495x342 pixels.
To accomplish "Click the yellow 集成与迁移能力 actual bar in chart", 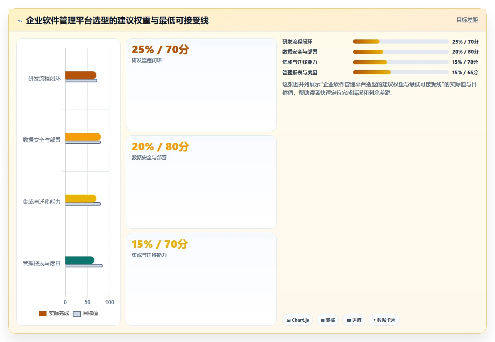I will (x=81, y=198).
